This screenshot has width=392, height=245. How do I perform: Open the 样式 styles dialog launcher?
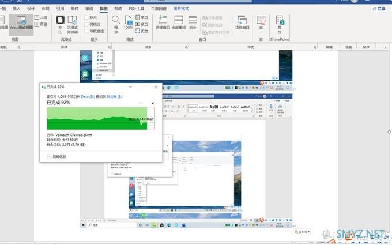[315, 47]
